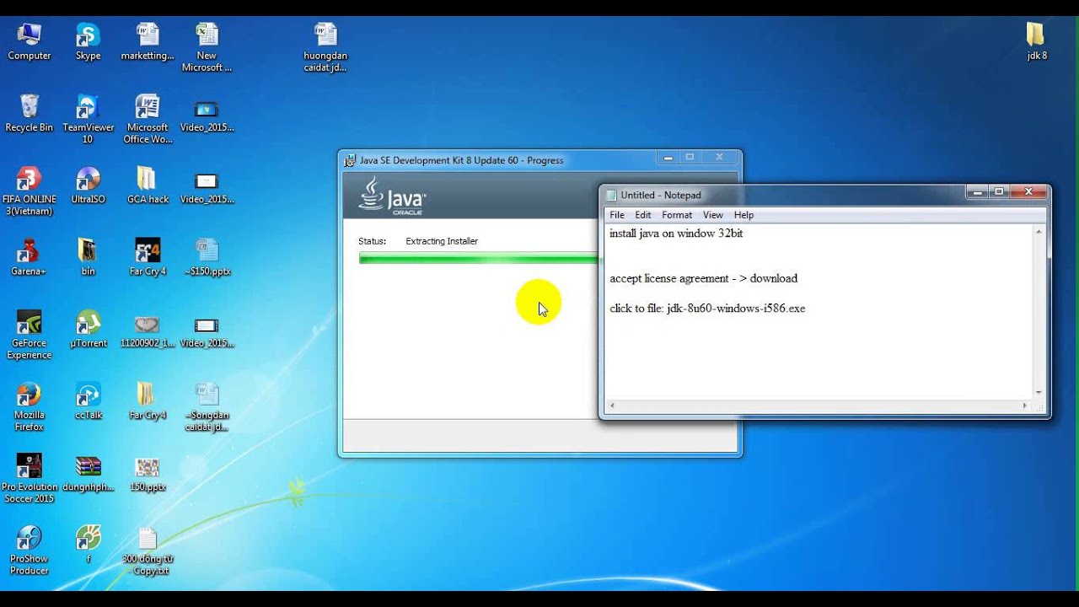This screenshot has height=607, width=1079.
Task: Open the jdk 8 folder icon
Action: click(1037, 42)
